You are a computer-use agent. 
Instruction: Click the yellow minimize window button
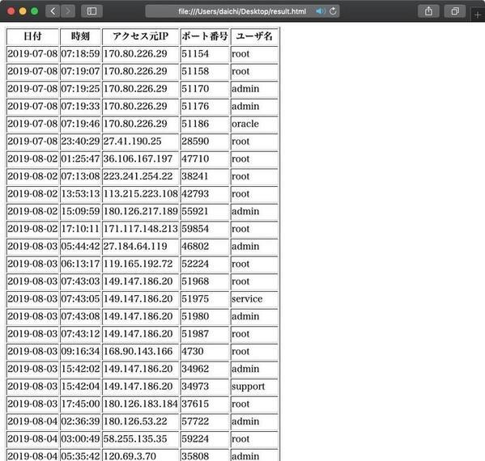click(x=23, y=11)
